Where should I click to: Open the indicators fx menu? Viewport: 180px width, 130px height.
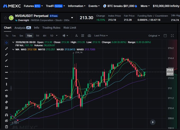tap(76, 36)
